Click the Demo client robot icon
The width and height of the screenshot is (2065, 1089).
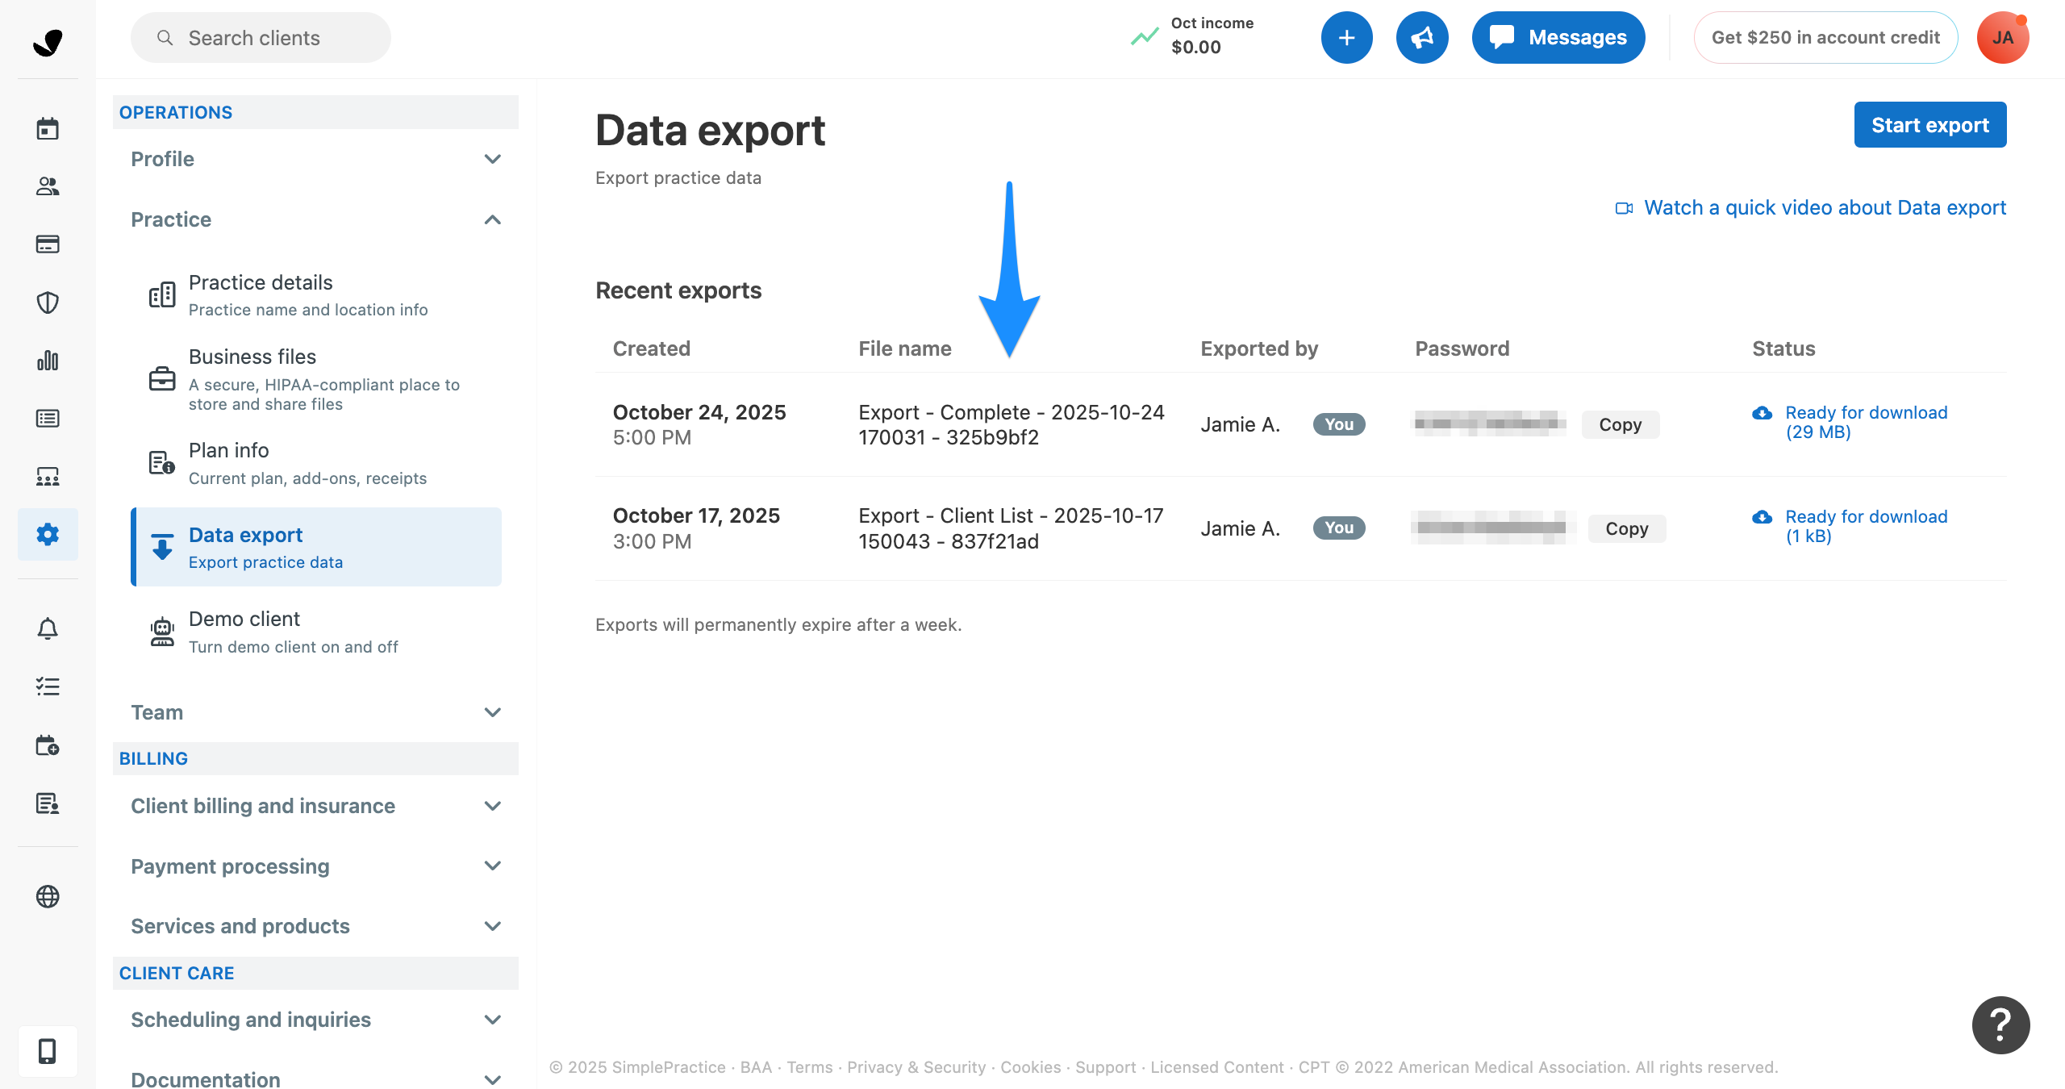tap(162, 632)
